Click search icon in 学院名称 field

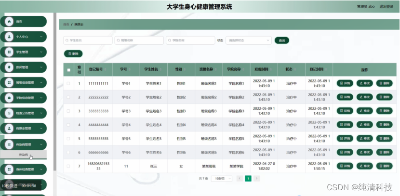(x=170, y=40)
